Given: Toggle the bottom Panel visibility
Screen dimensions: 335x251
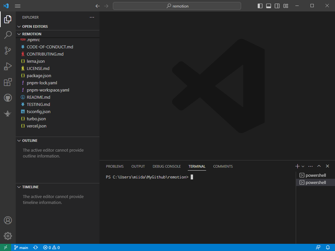Looking at the screenshot, I should click(x=269, y=6).
